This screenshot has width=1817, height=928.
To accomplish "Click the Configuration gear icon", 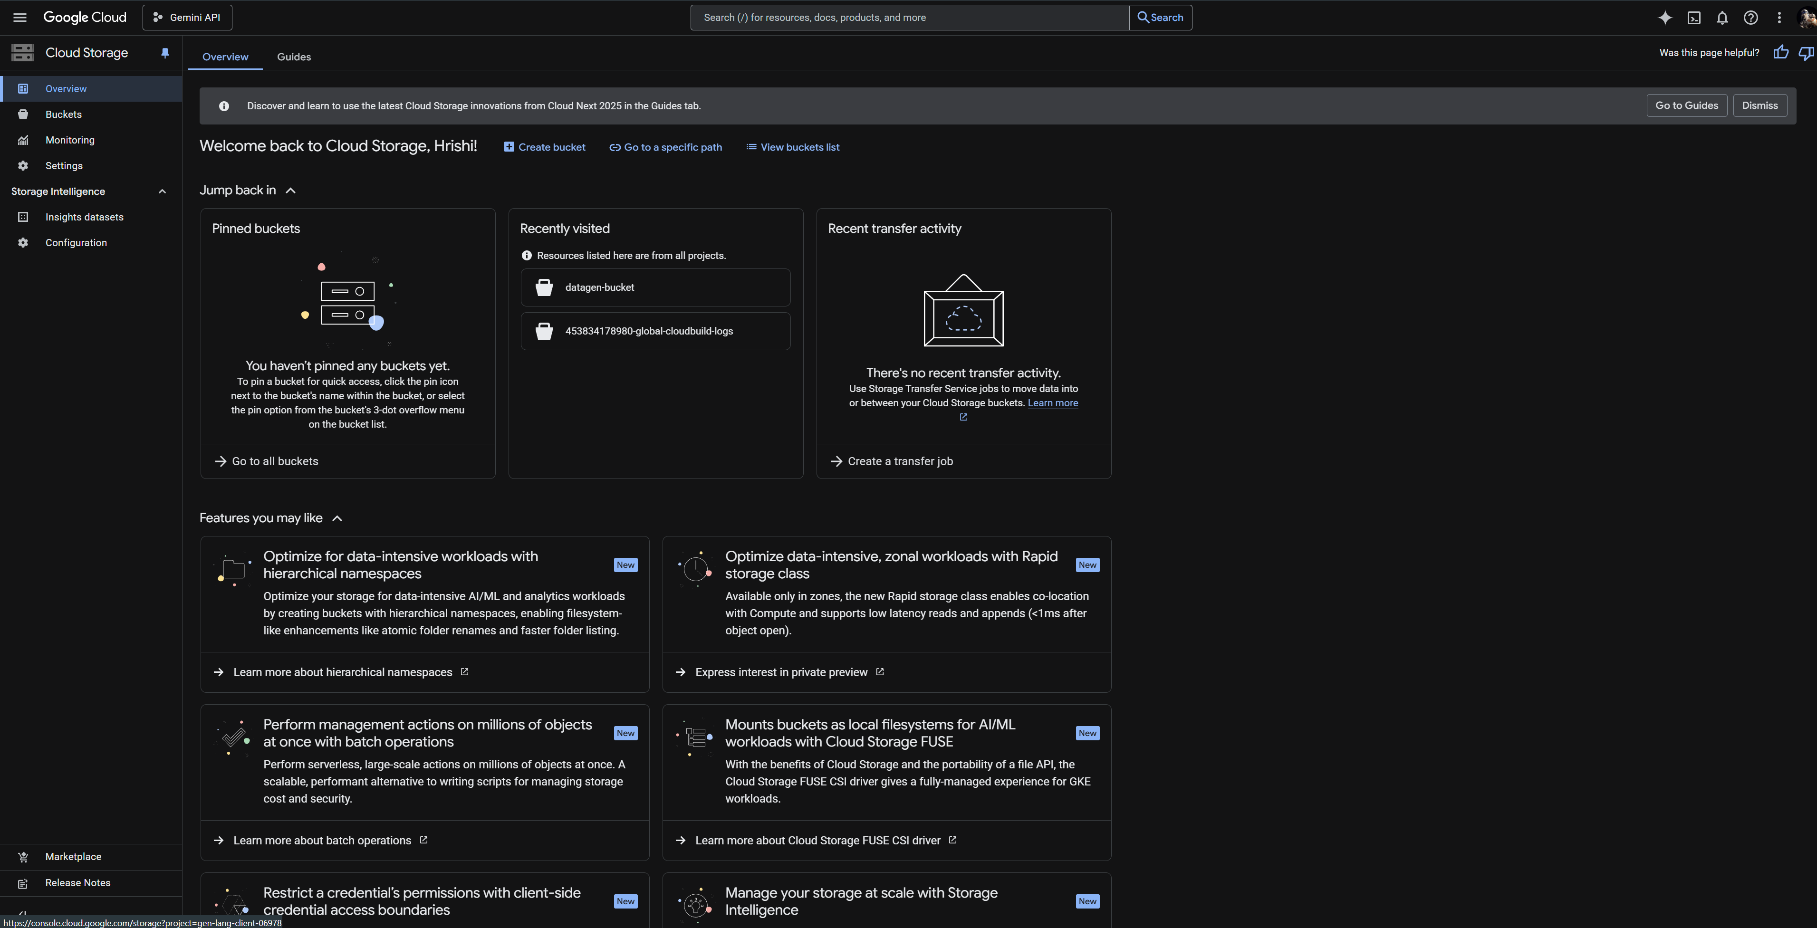I will pos(23,243).
